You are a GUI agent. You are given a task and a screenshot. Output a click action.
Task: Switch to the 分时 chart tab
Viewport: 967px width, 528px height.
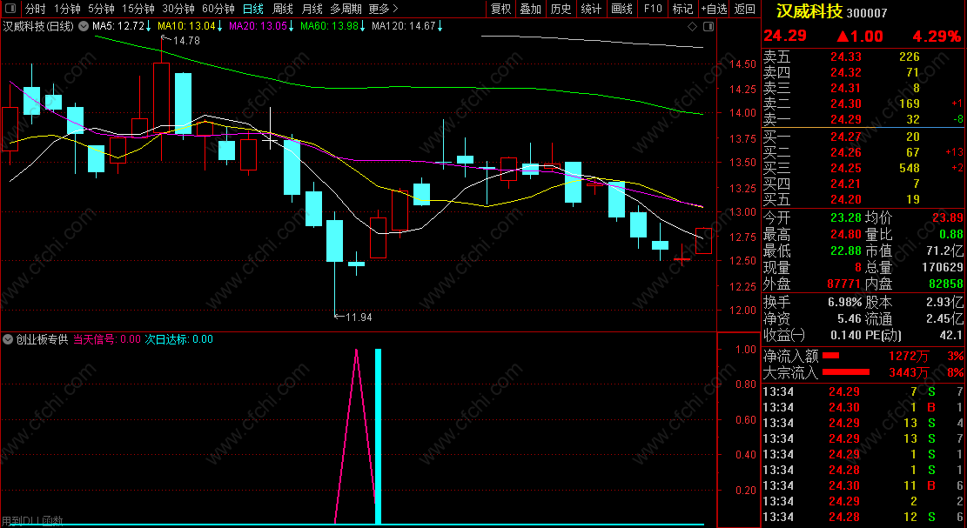[35, 9]
